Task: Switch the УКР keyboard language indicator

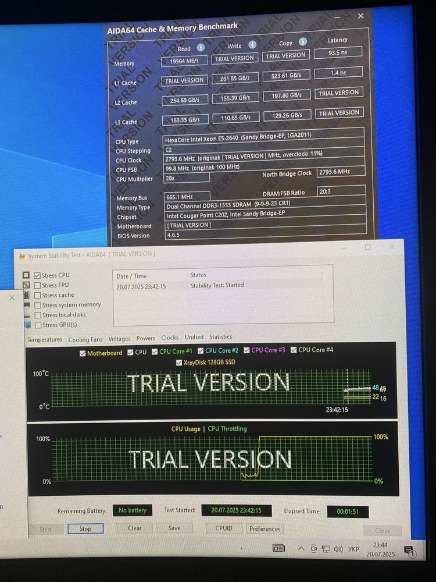Action: [x=353, y=549]
